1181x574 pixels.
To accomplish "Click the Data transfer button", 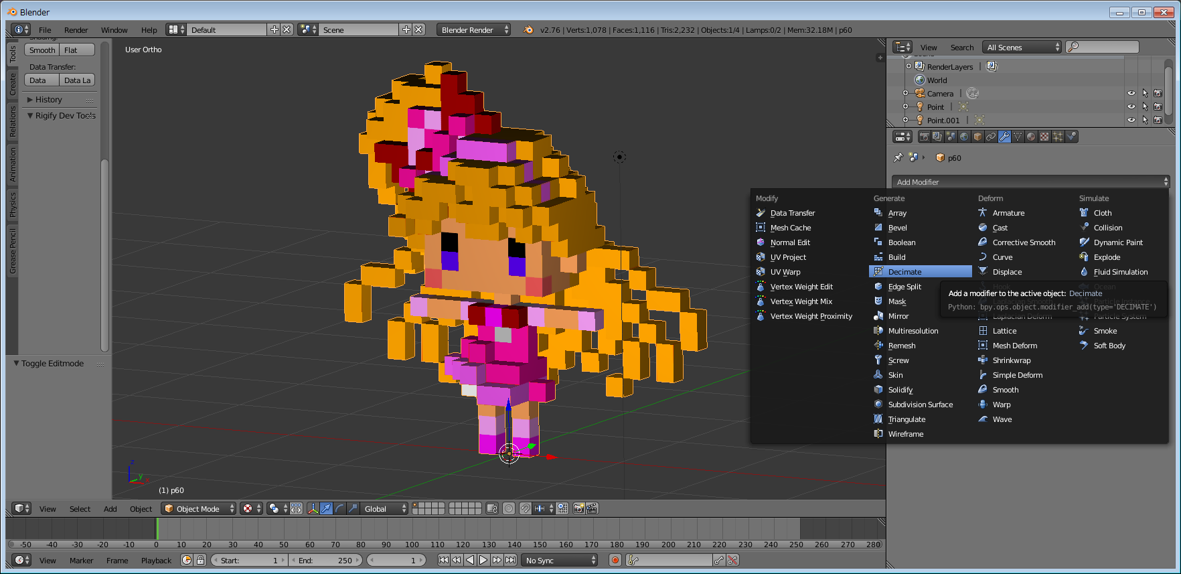I will [x=42, y=80].
